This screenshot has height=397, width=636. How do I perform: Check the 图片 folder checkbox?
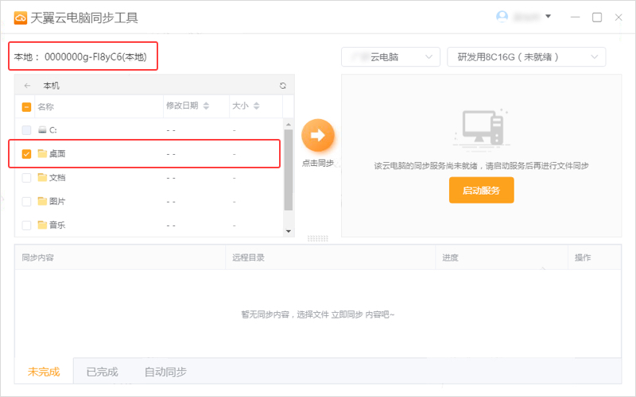(26, 202)
